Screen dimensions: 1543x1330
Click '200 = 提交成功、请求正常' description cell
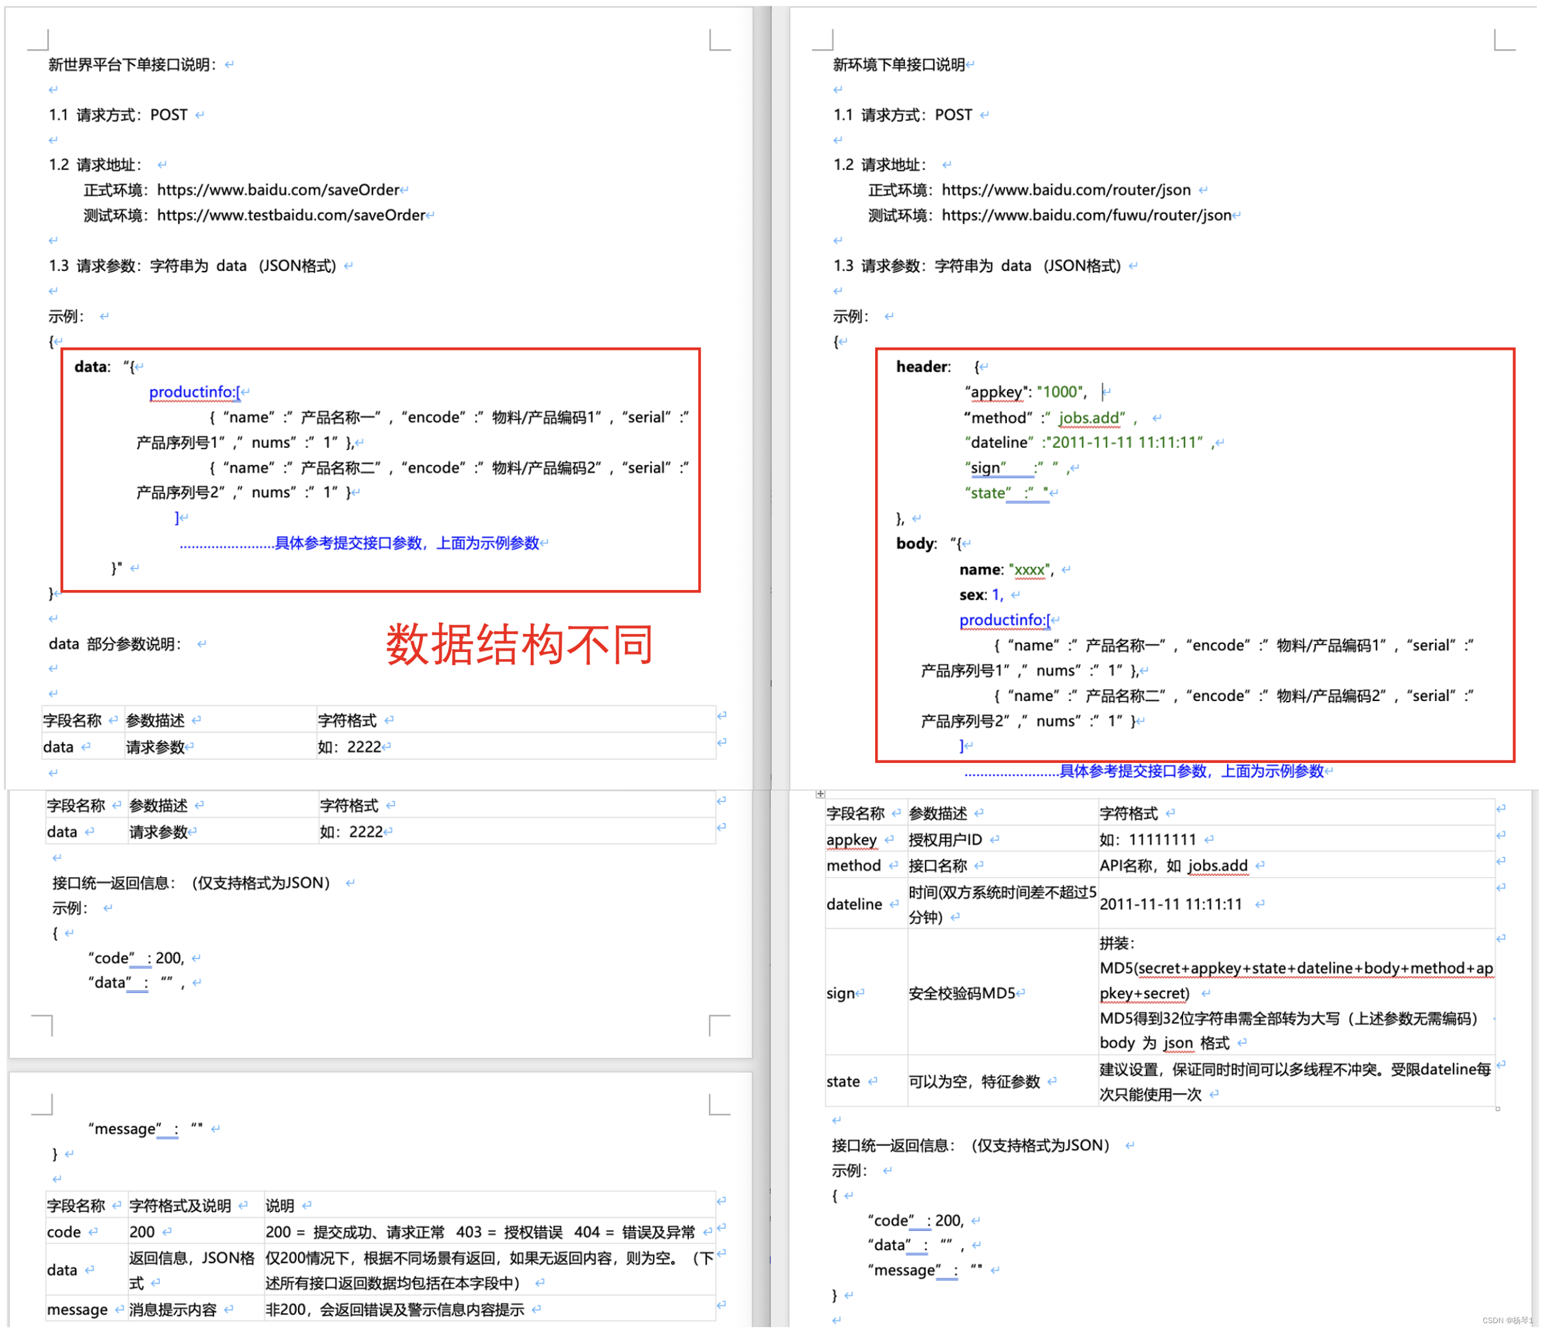point(489,1232)
